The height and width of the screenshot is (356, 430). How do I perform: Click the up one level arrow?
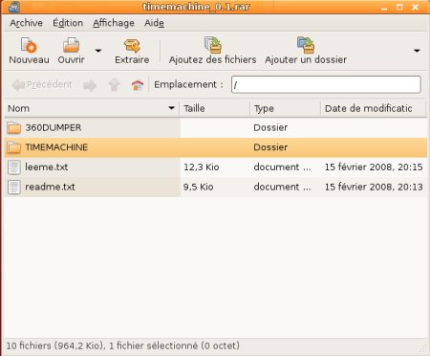pyautogui.click(x=114, y=85)
